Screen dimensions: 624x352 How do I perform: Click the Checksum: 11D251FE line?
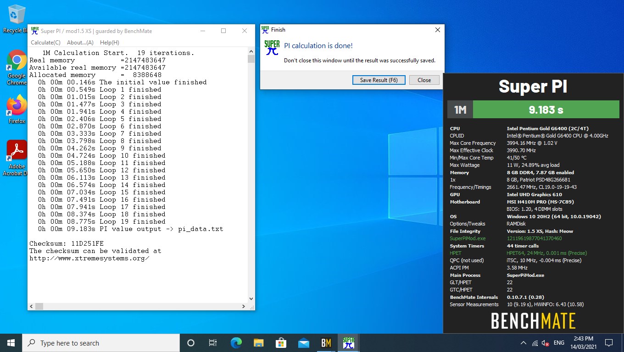[67, 243]
